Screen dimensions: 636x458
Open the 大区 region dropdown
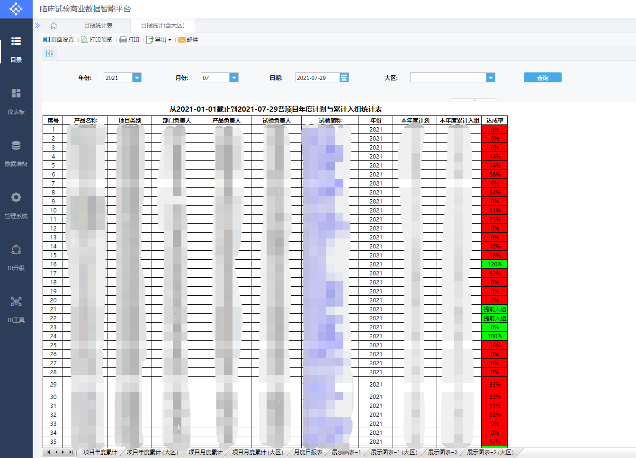click(x=491, y=78)
